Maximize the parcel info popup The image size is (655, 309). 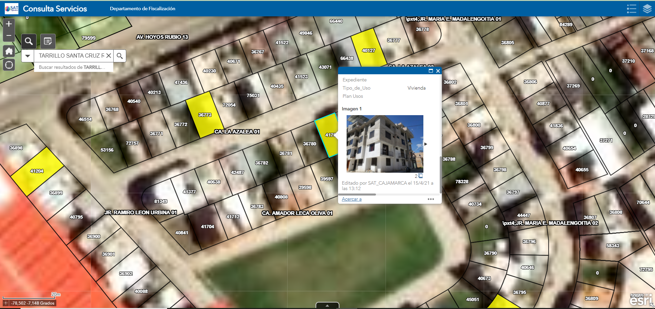click(431, 71)
